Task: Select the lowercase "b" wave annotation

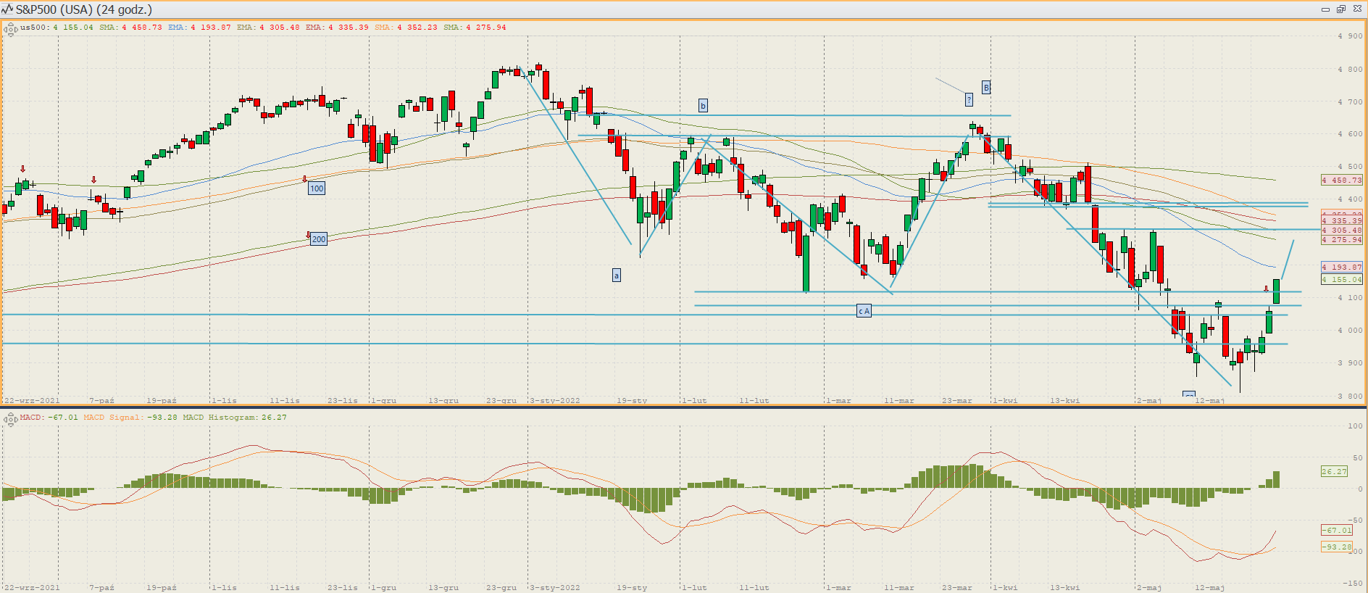Action: pyautogui.click(x=703, y=106)
